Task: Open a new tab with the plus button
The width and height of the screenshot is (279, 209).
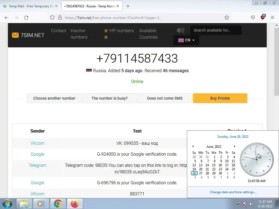Action: point(128,6)
